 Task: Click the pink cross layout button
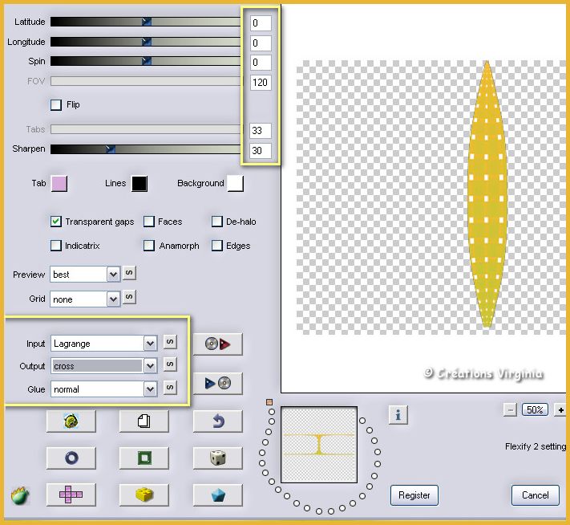[x=71, y=495]
